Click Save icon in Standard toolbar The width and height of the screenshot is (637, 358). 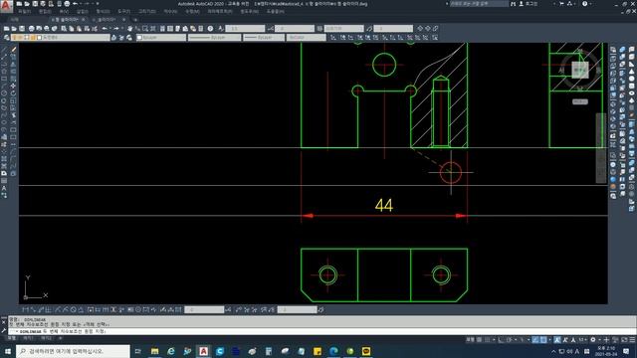point(22,29)
